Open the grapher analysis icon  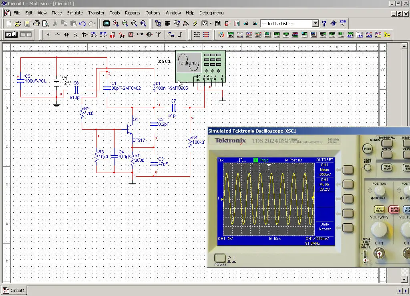pyautogui.click(x=205, y=24)
